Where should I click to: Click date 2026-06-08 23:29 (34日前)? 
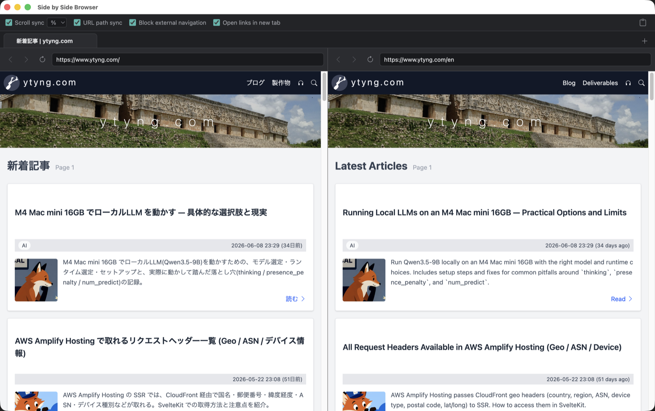coord(267,246)
